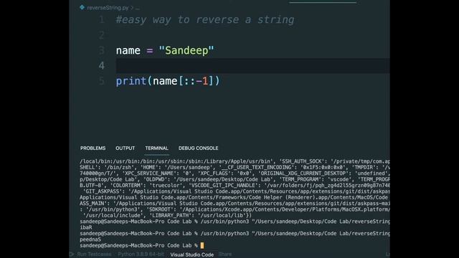The height and width of the screenshot is (258, 459).
Task: Click line number 5 in the gutter
Action: [102, 81]
